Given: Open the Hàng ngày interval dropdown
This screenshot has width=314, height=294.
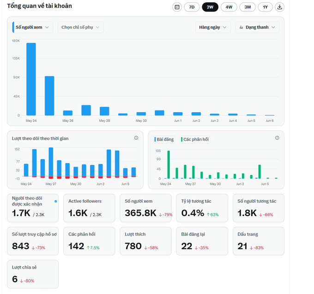Looking at the screenshot, I should tap(213, 27).
